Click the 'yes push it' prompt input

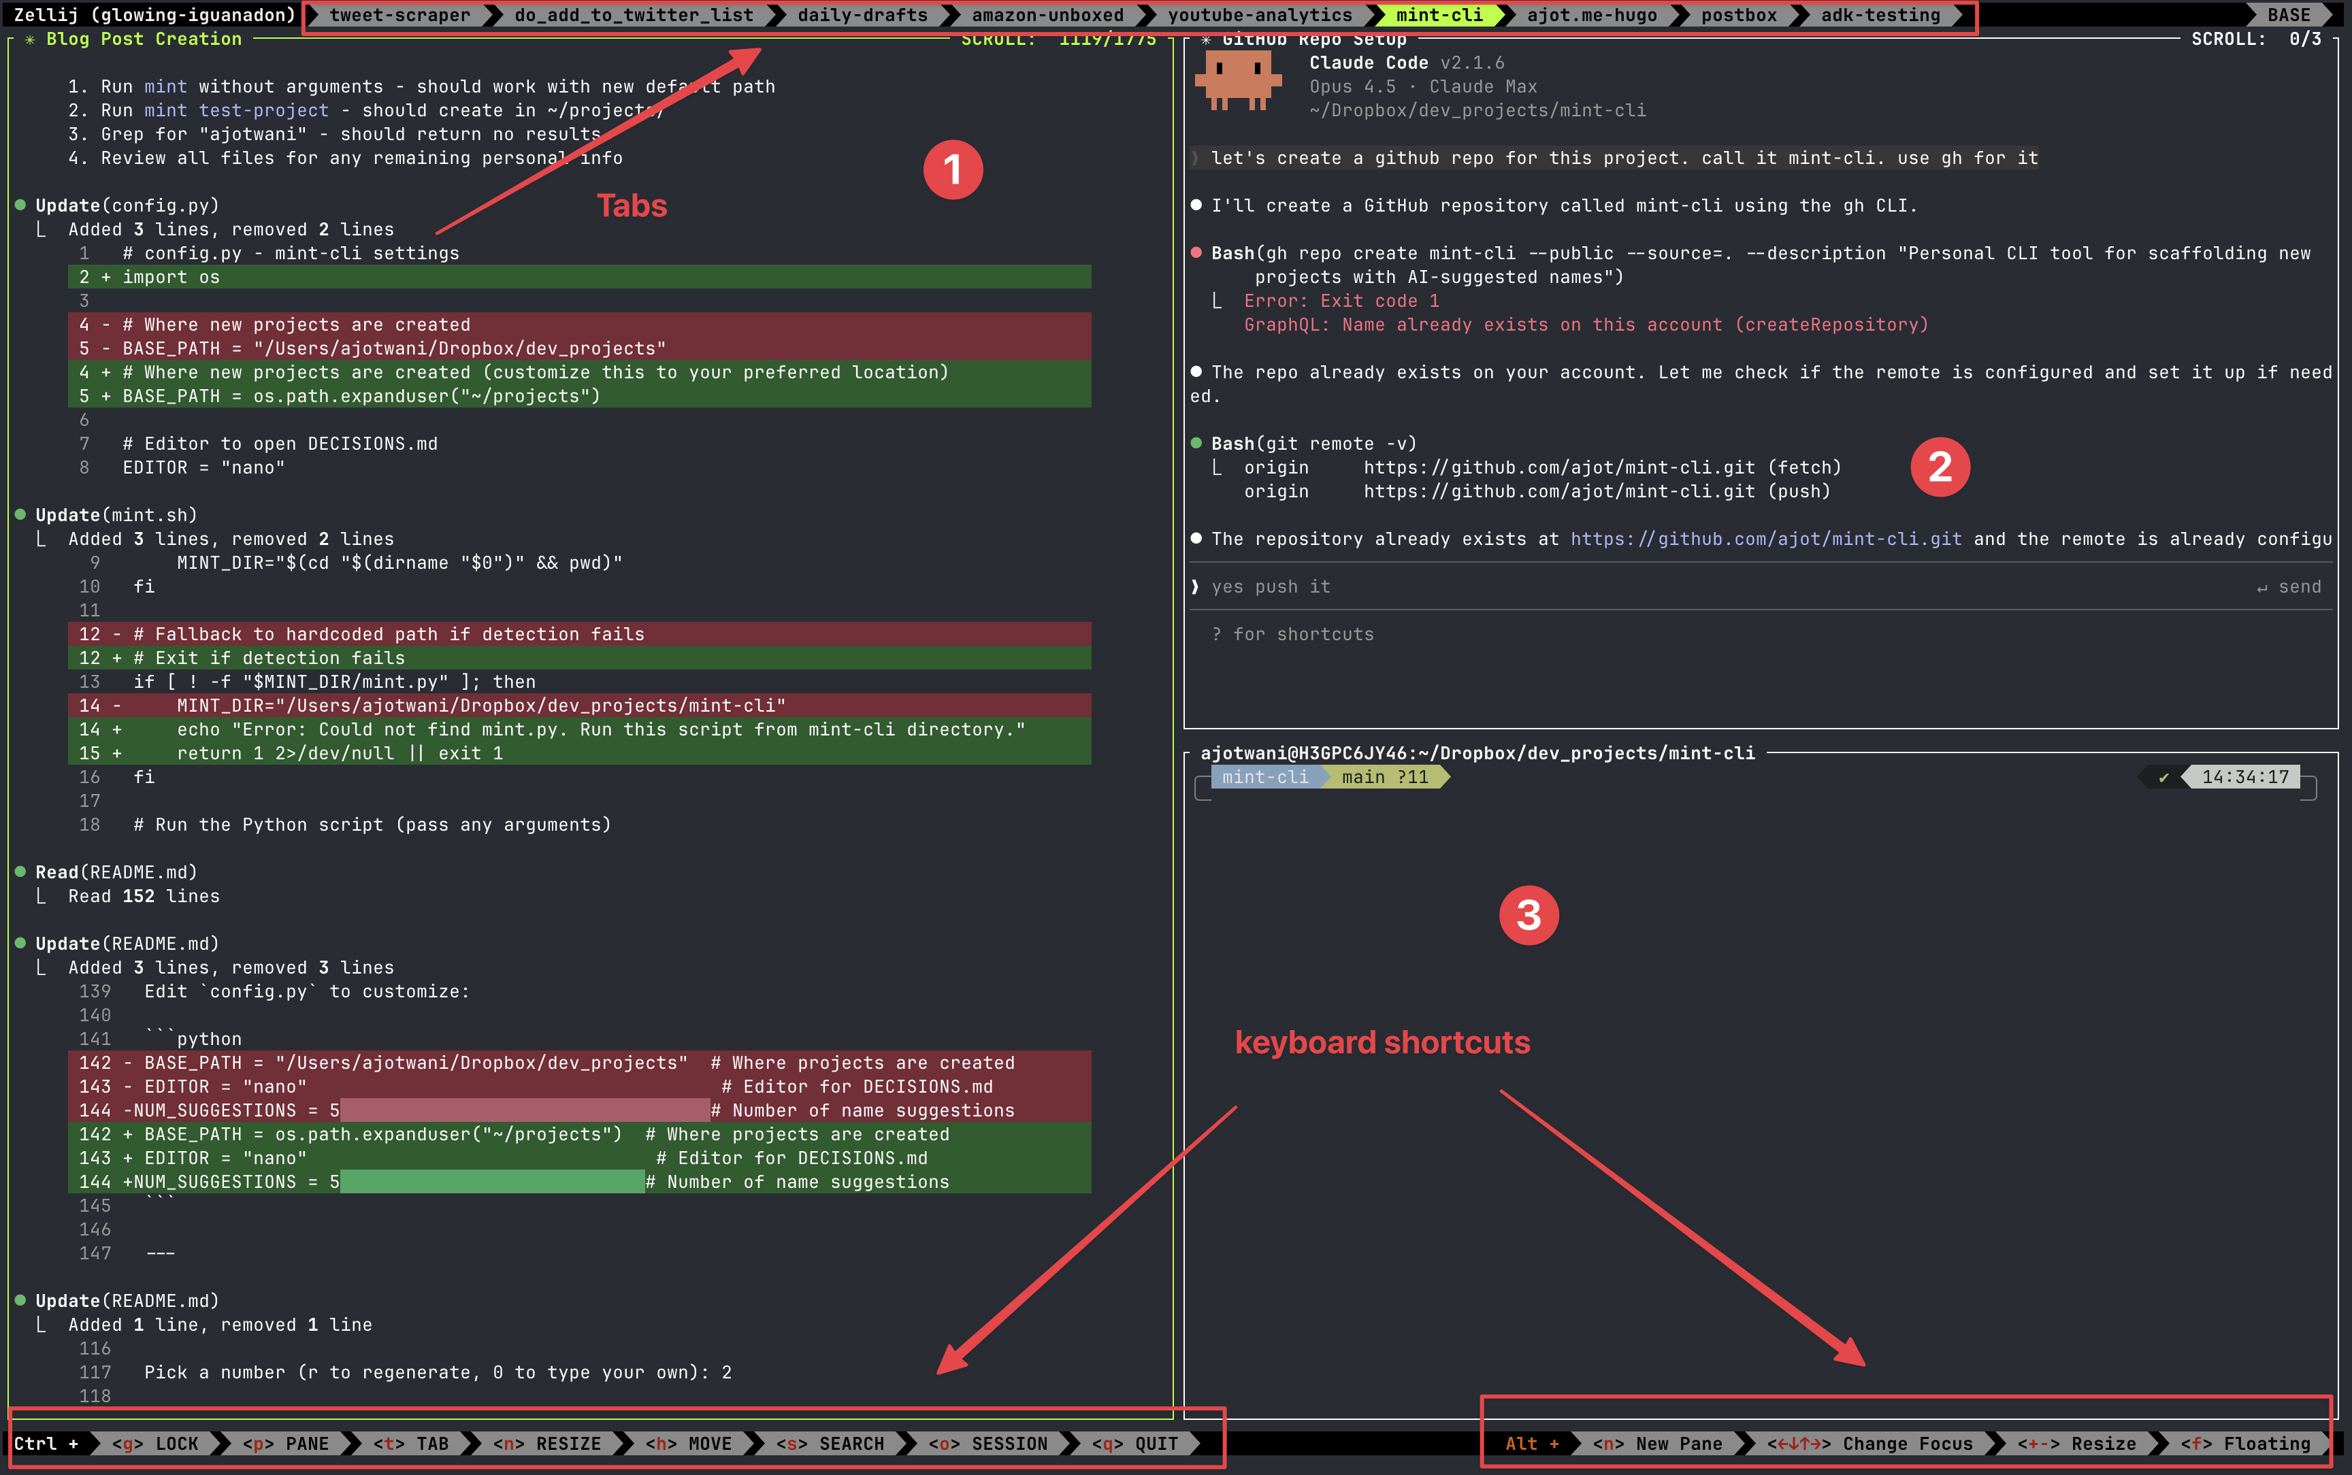[1270, 587]
